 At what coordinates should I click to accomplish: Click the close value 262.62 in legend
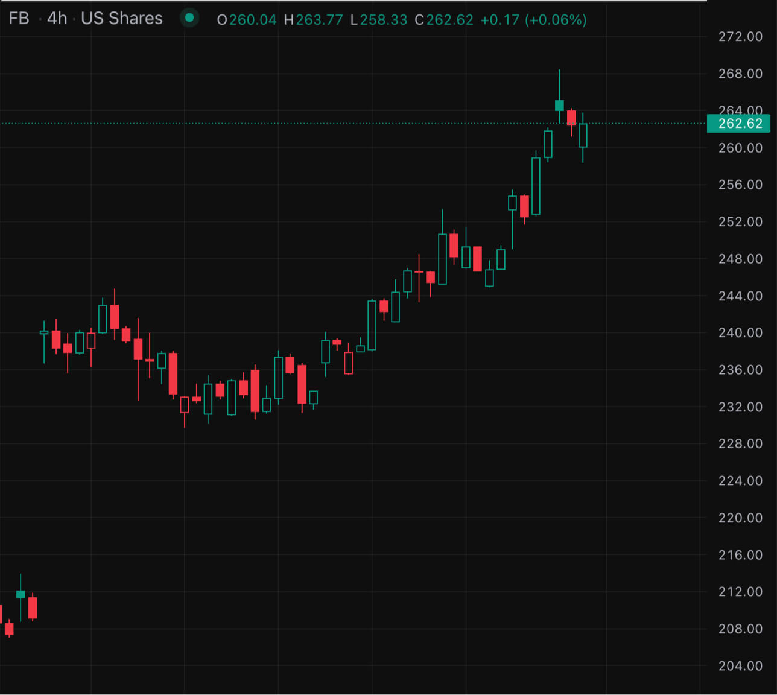(450, 20)
